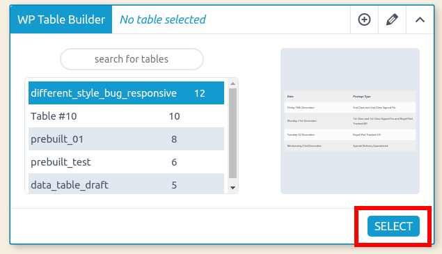Click the search for tables field

coord(132,59)
